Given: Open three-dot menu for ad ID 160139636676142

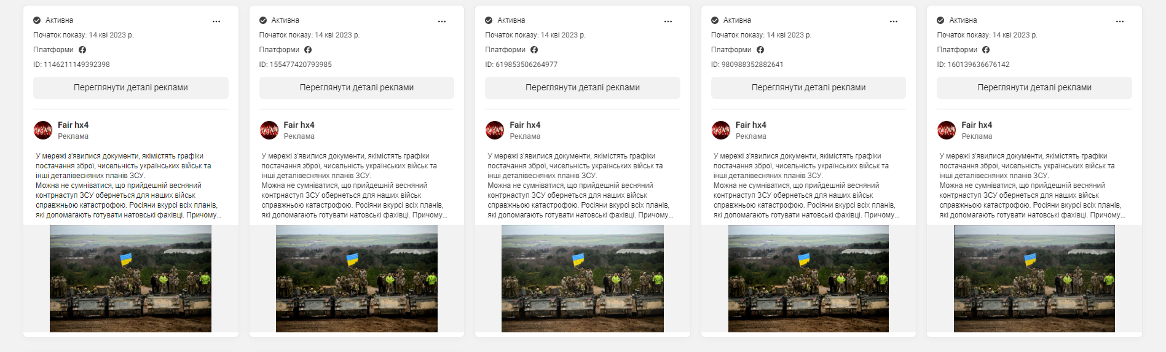Looking at the screenshot, I should tap(1120, 21).
